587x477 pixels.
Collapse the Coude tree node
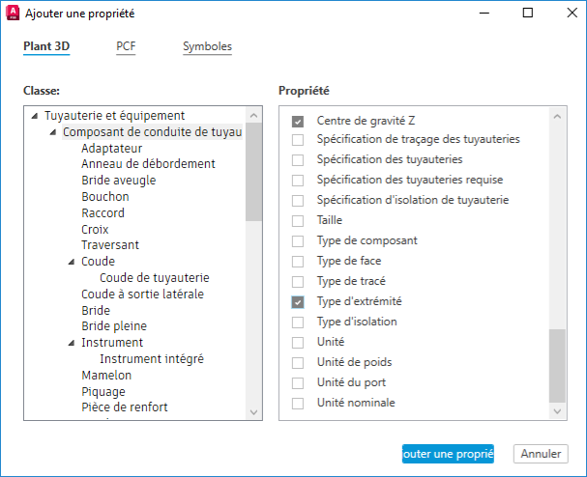[72, 262]
